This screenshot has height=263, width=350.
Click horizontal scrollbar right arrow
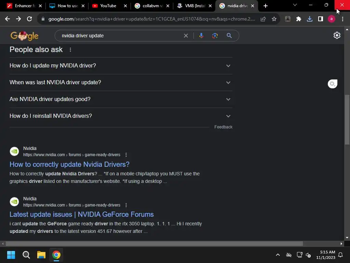point(341,243)
